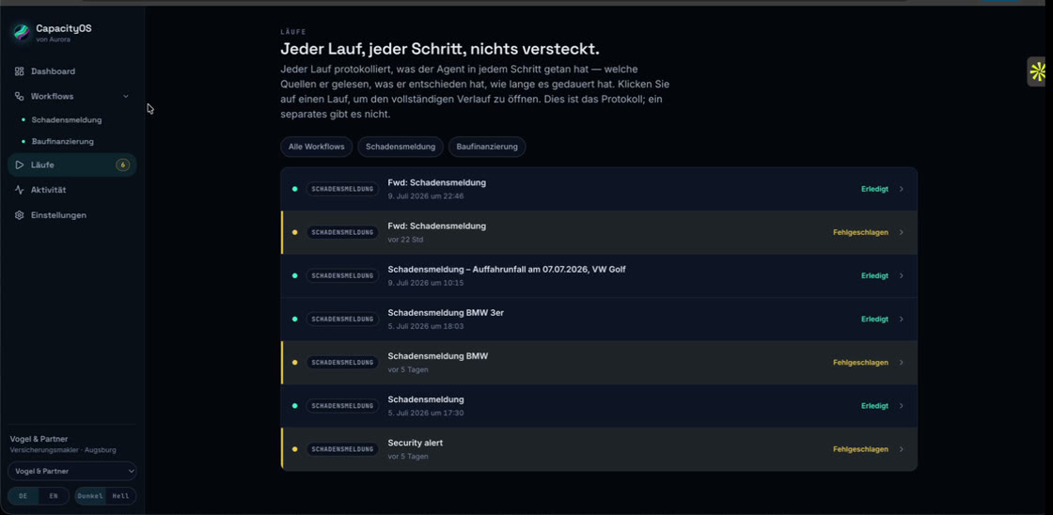Viewport: 1053px width, 515px height.
Task: Open the Schadensmeldung workflow in sidebar
Action: [x=67, y=120]
